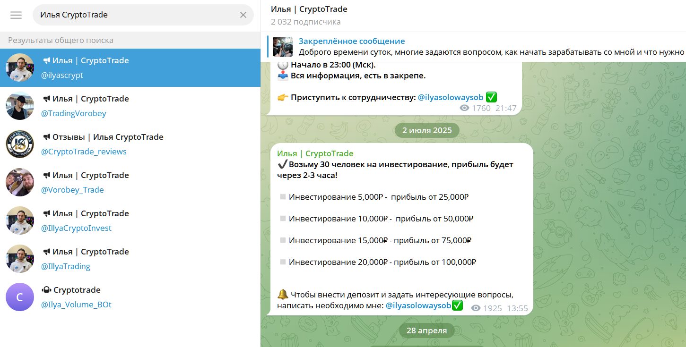The width and height of the screenshot is (686, 347).
Task: Open the round logo avatar of @CryptoTrade_reviews
Action: (20, 144)
